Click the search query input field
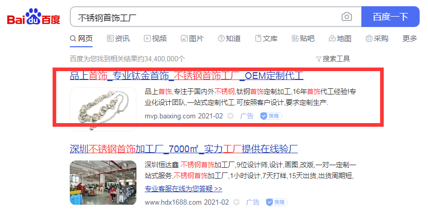Viewport: 428px width, 214px height. point(205,17)
